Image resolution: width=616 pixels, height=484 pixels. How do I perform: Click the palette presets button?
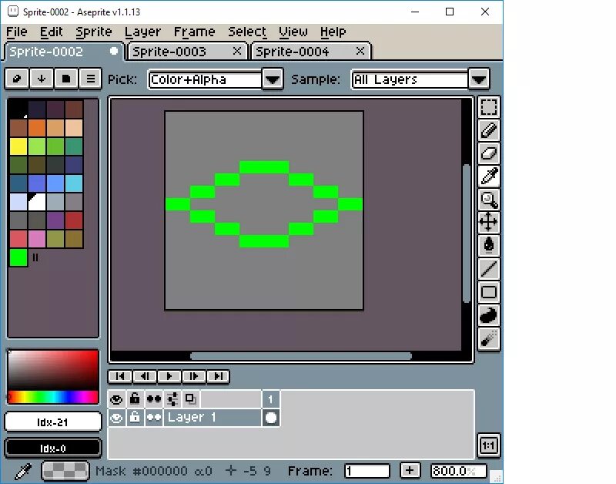tap(66, 79)
